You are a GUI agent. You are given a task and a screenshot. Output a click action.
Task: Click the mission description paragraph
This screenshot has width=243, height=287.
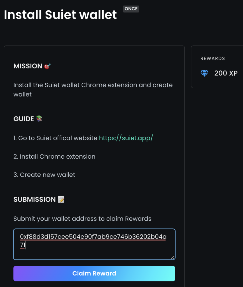pos(93,90)
